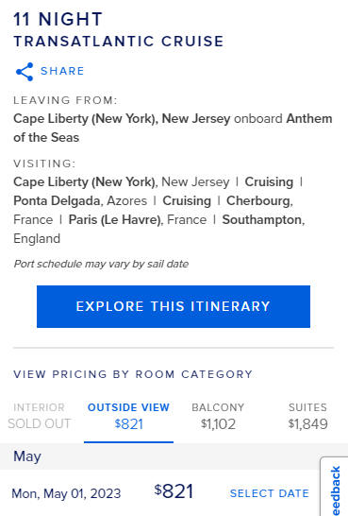348x516 pixels.
Task: Switch to the Outside View pricing tab
Action: pos(128,416)
